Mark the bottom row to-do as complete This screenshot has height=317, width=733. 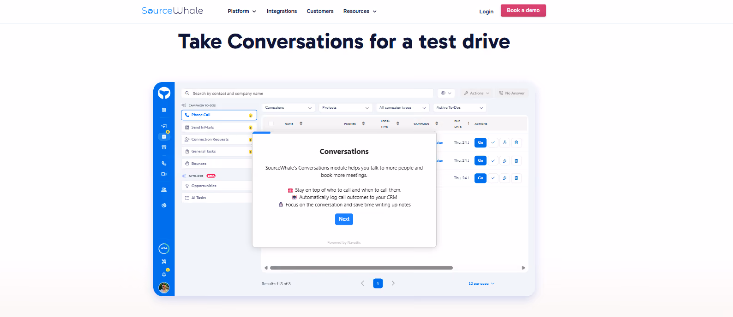click(493, 178)
